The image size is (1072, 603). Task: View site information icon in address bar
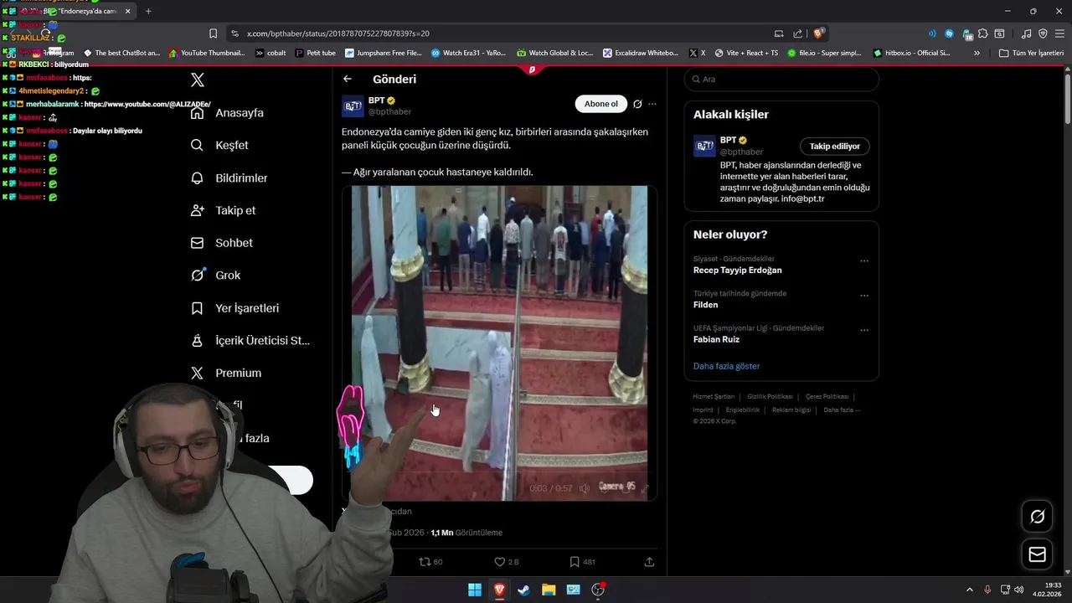[235, 33]
